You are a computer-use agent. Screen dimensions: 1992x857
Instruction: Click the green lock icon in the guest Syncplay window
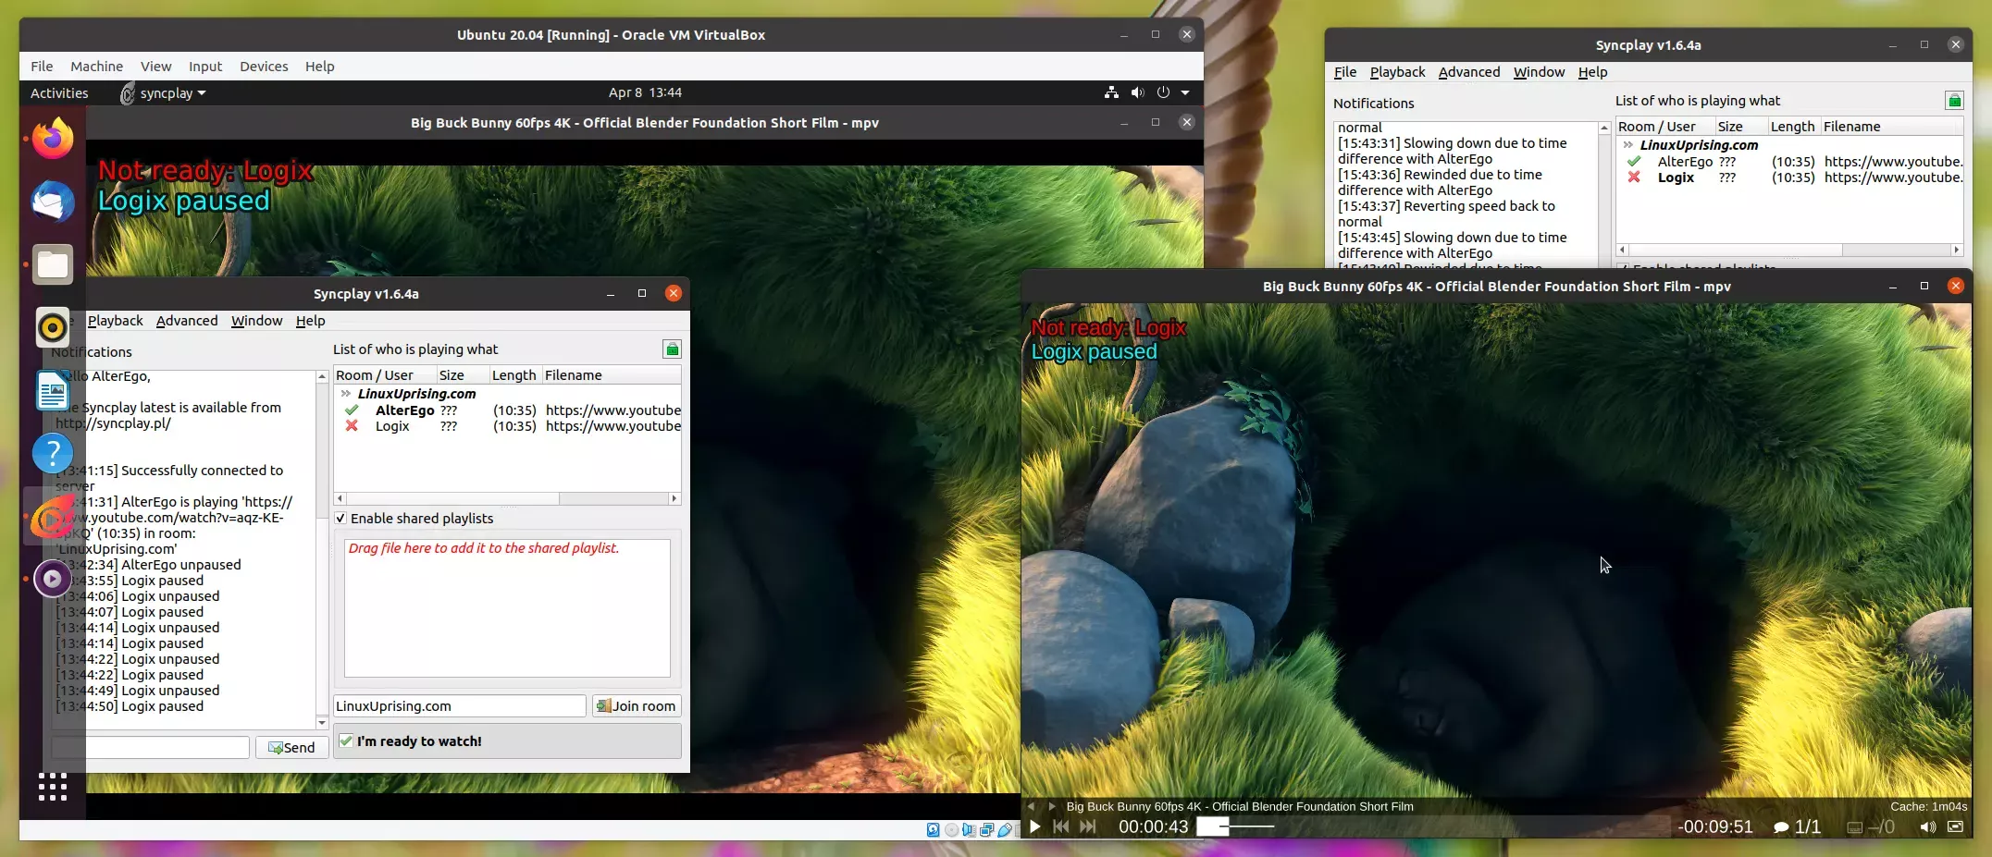(672, 349)
